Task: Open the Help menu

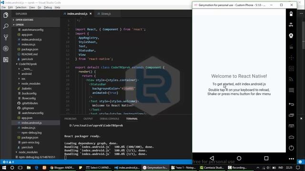Action: (57, 8)
